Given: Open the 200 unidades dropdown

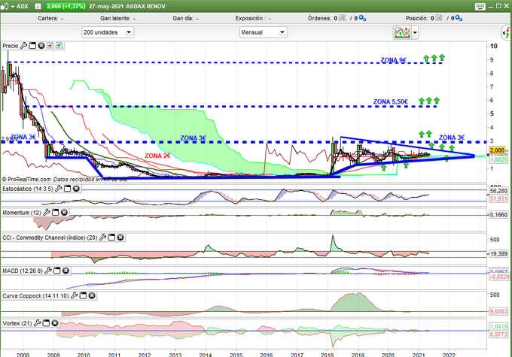Looking at the screenshot, I should [108, 32].
